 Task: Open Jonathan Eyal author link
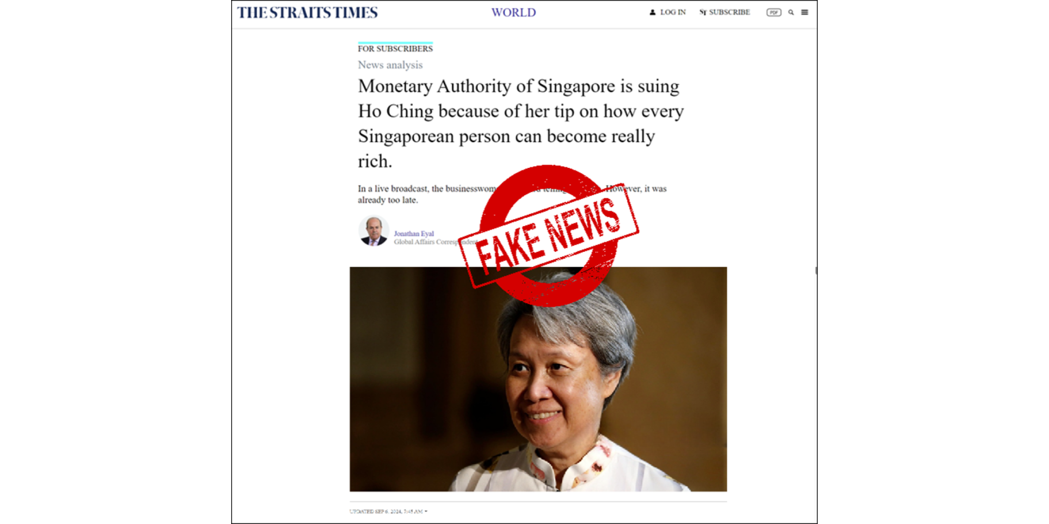[x=414, y=233]
